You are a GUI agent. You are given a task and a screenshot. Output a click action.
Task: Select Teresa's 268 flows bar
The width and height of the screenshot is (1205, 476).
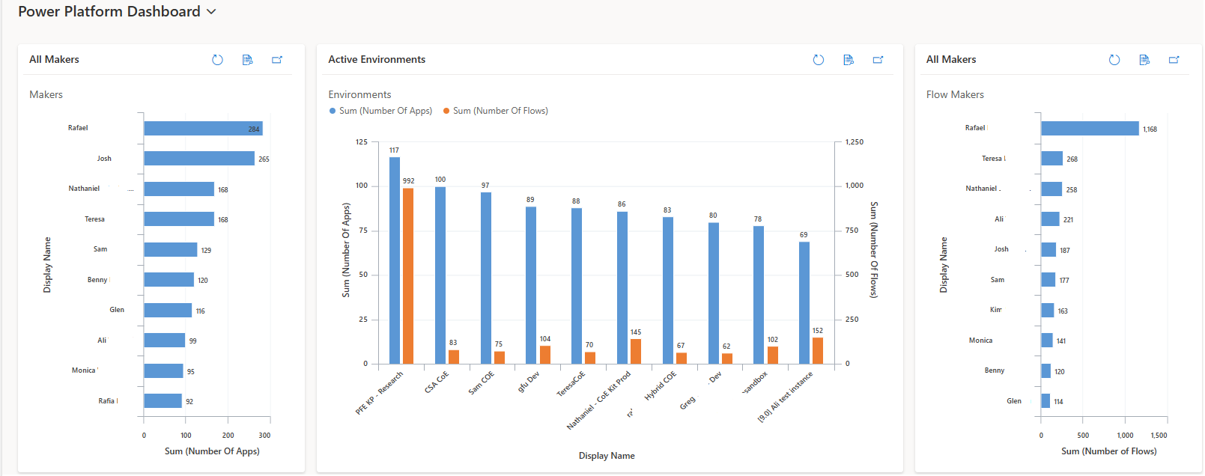1052,159
